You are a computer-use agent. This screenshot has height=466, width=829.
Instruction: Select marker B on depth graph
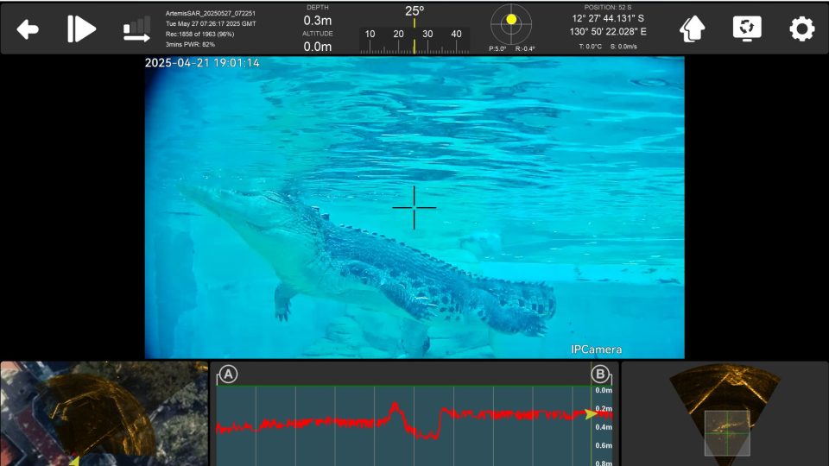coord(600,375)
